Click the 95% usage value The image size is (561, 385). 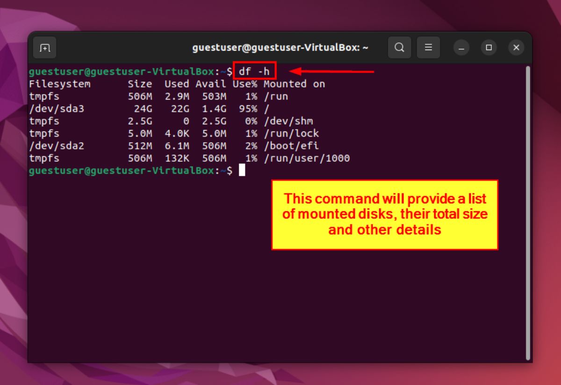pos(247,109)
